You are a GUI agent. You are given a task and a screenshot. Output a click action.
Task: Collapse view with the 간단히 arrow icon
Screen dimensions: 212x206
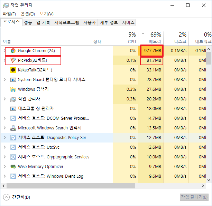6,197
